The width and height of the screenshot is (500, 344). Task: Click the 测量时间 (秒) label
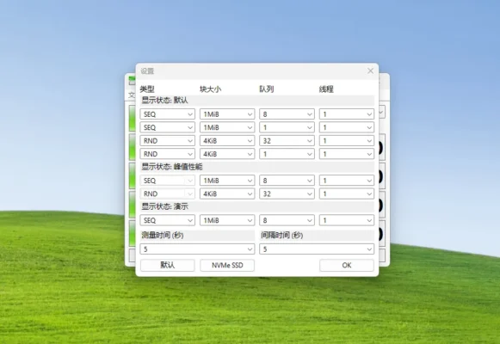(163, 236)
